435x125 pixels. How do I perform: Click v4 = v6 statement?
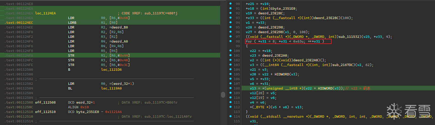[x=258, y=102]
